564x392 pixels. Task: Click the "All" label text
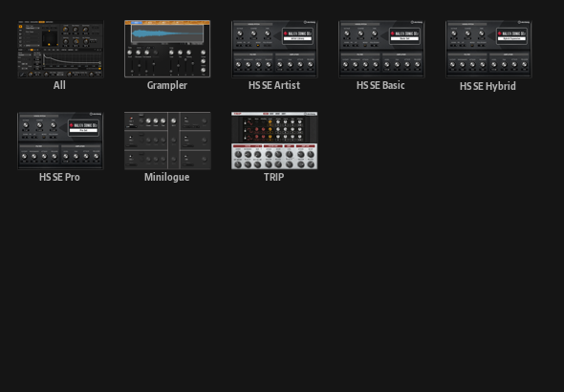click(59, 85)
